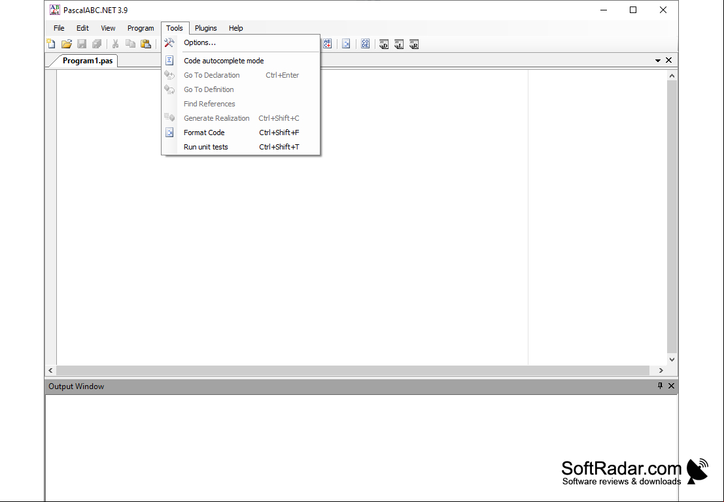Click the Cut scissors icon

115,44
